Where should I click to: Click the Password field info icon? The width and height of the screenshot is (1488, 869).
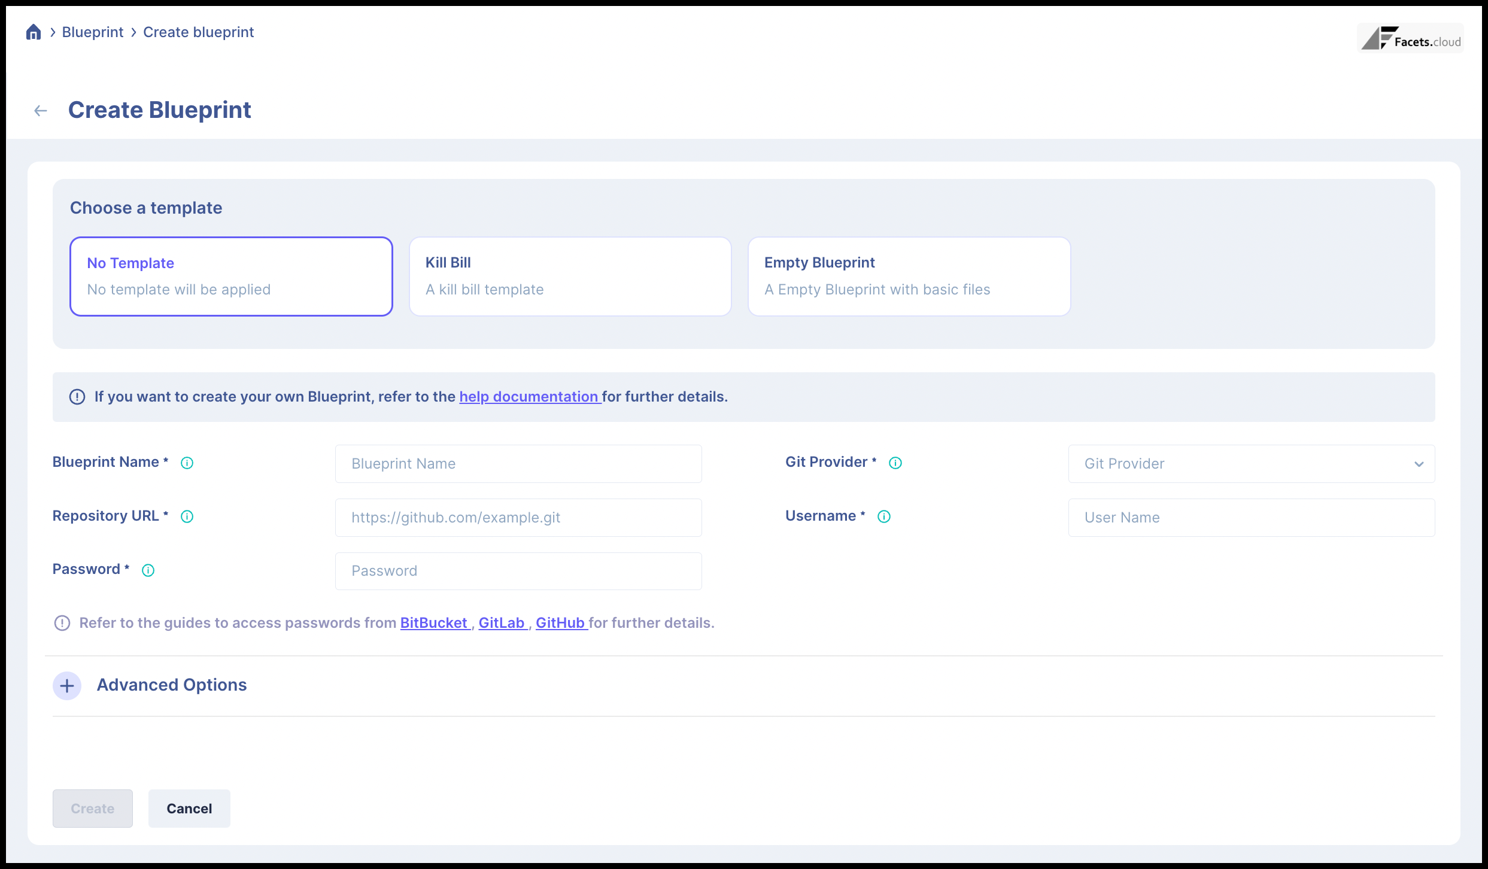click(x=148, y=570)
